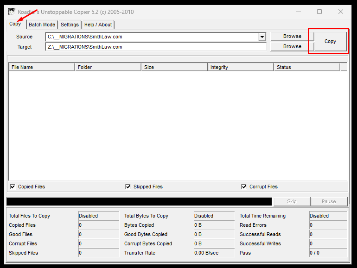This screenshot has width=357, height=268.
Task: Go to the Help / About tab
Action: [x=98, y=25]
